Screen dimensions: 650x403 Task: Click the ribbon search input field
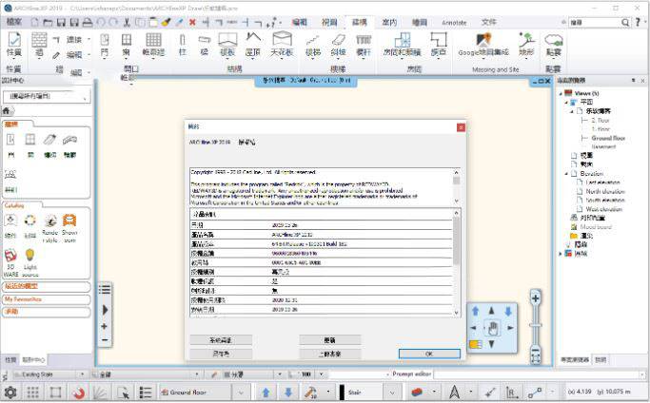pos(595,23)
